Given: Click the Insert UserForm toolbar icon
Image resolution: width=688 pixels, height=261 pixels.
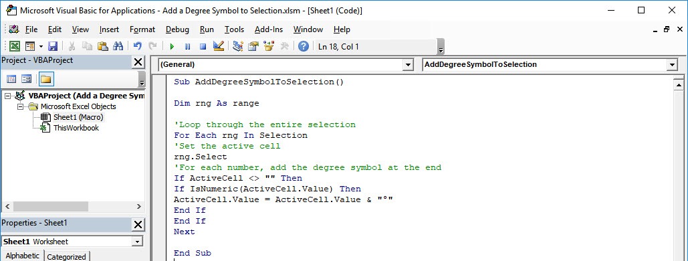Looking at the screenshot, I should tap(30, 46).
